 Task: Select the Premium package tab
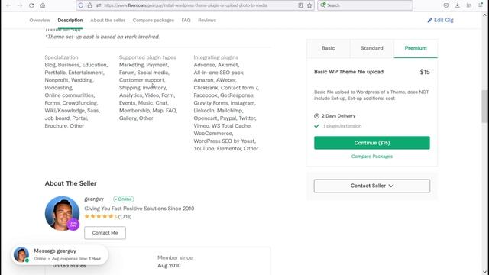pyautogui.click(x=416, y=48)
